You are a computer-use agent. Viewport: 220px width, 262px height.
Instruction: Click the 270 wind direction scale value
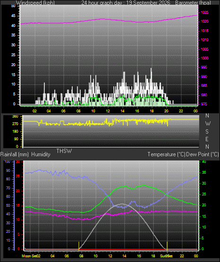(x=15, y=124)
